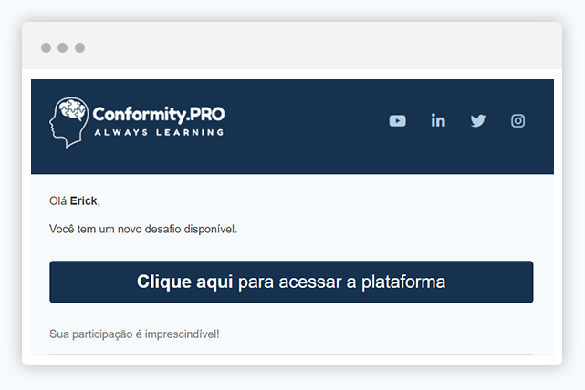Click the first gray window dot
The width and height of the screenshot is (585, 390).
pos(46,47)
